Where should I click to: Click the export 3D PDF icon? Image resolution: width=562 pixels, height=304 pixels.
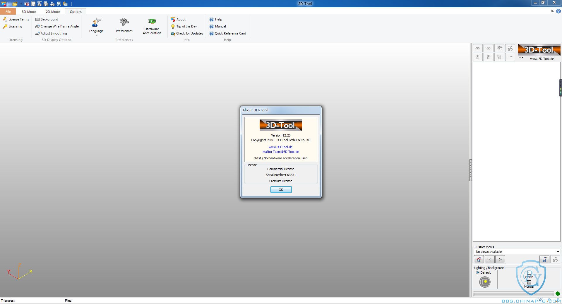point(46,4)
